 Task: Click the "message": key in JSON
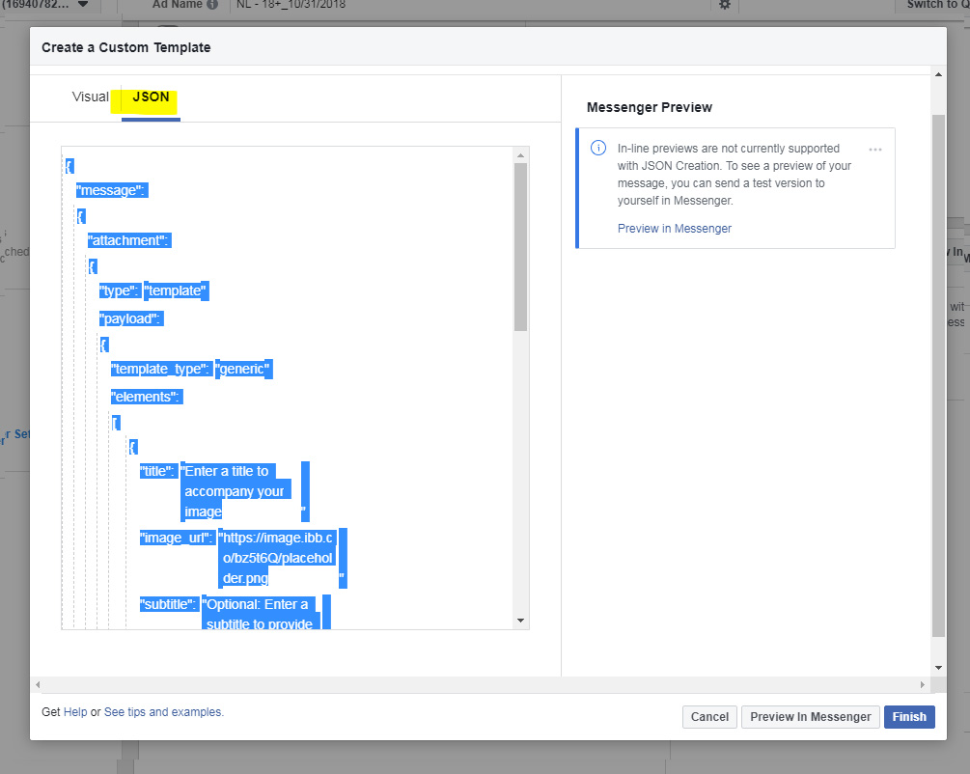[111, 190]
